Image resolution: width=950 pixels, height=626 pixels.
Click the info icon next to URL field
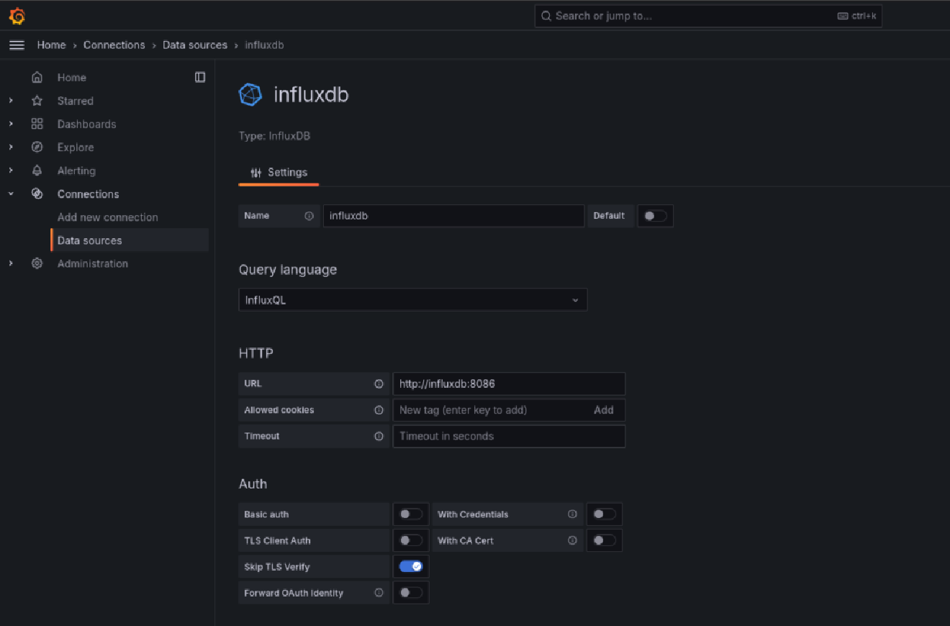(379, 384)
